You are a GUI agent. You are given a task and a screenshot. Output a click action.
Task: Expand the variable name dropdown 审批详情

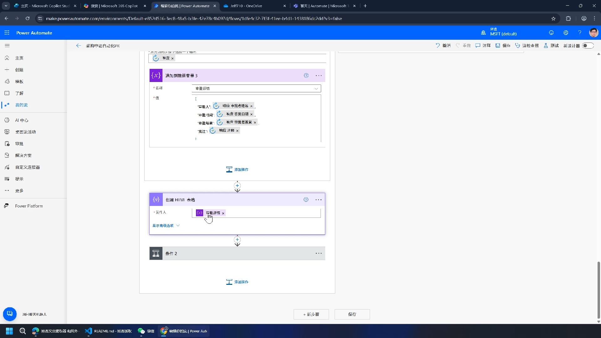coord(316,89)
